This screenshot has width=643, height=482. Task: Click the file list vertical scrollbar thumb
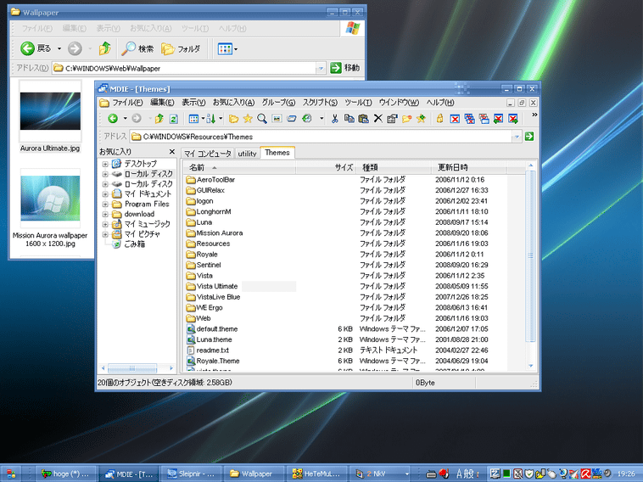(x=531, y=256)
